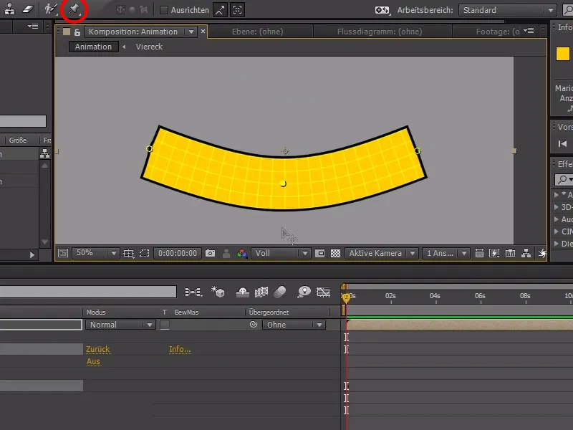The image size is (573, 430).
Task: Switch to the Ebene: (ohne) tab
Action: click(258, 32)
